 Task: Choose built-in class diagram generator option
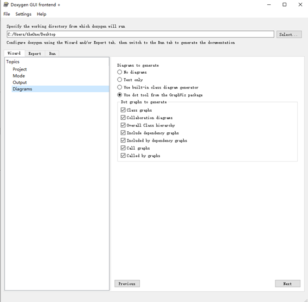tap(158, 87)
